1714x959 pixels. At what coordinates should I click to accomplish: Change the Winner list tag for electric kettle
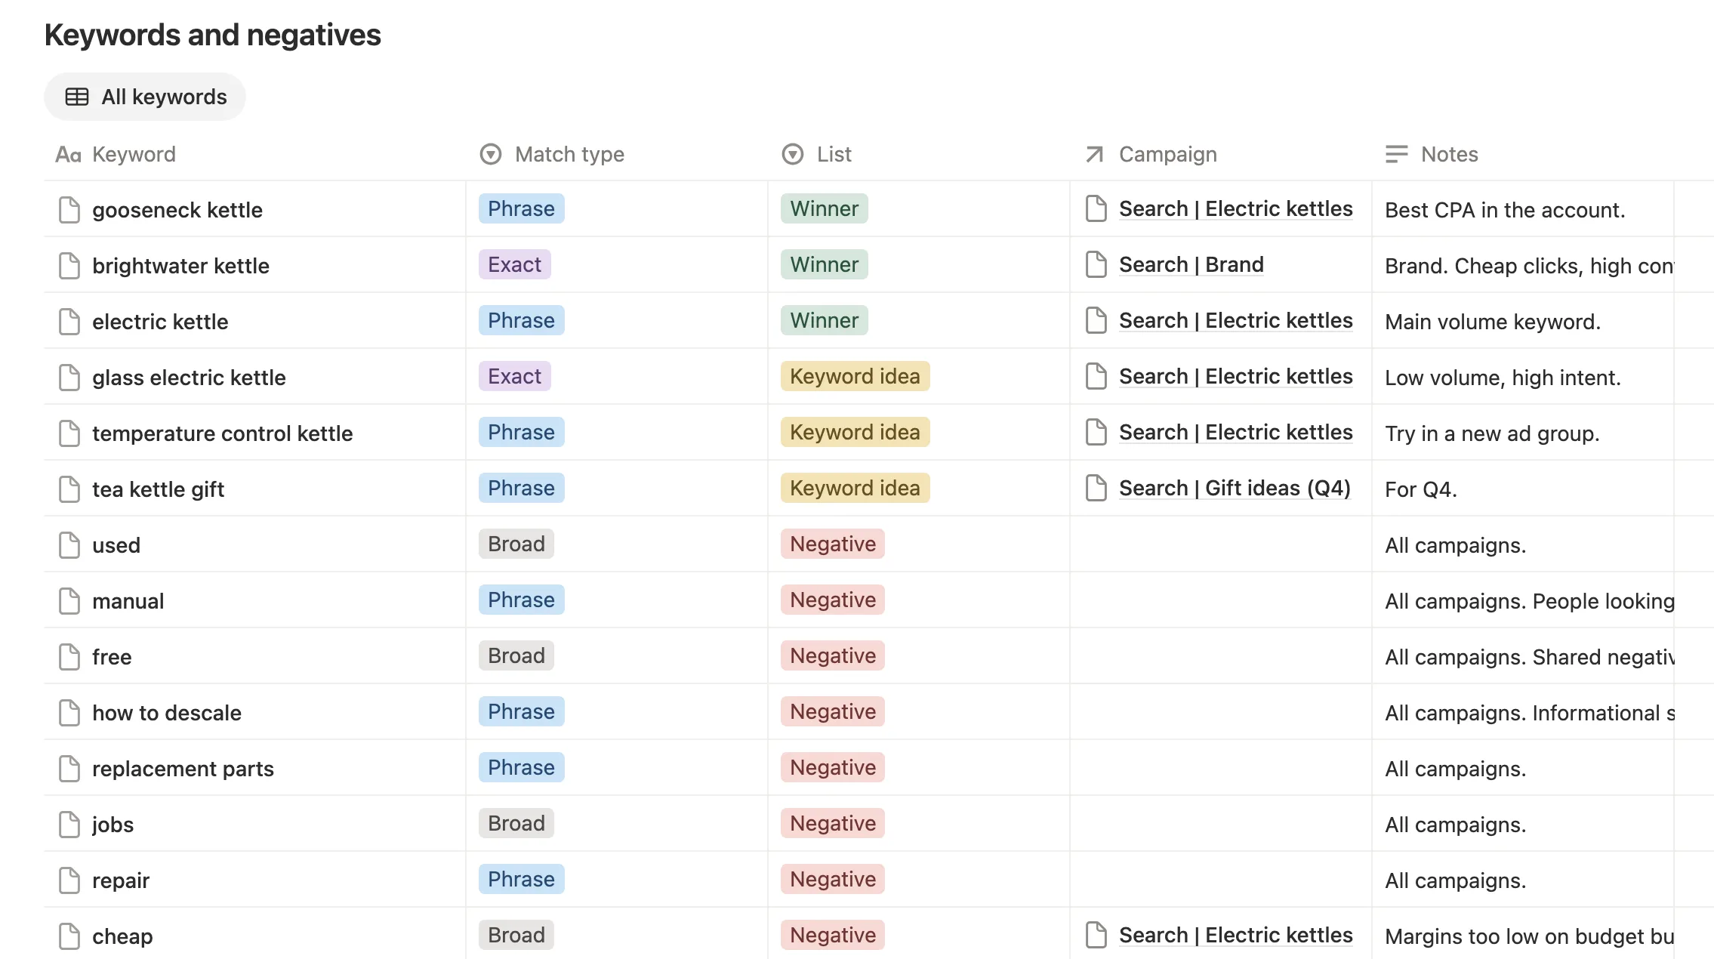click(824, 320)
